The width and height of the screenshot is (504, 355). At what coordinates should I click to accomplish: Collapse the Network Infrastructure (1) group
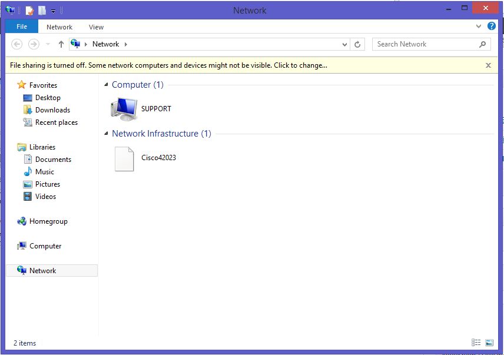tap(106, 133)
